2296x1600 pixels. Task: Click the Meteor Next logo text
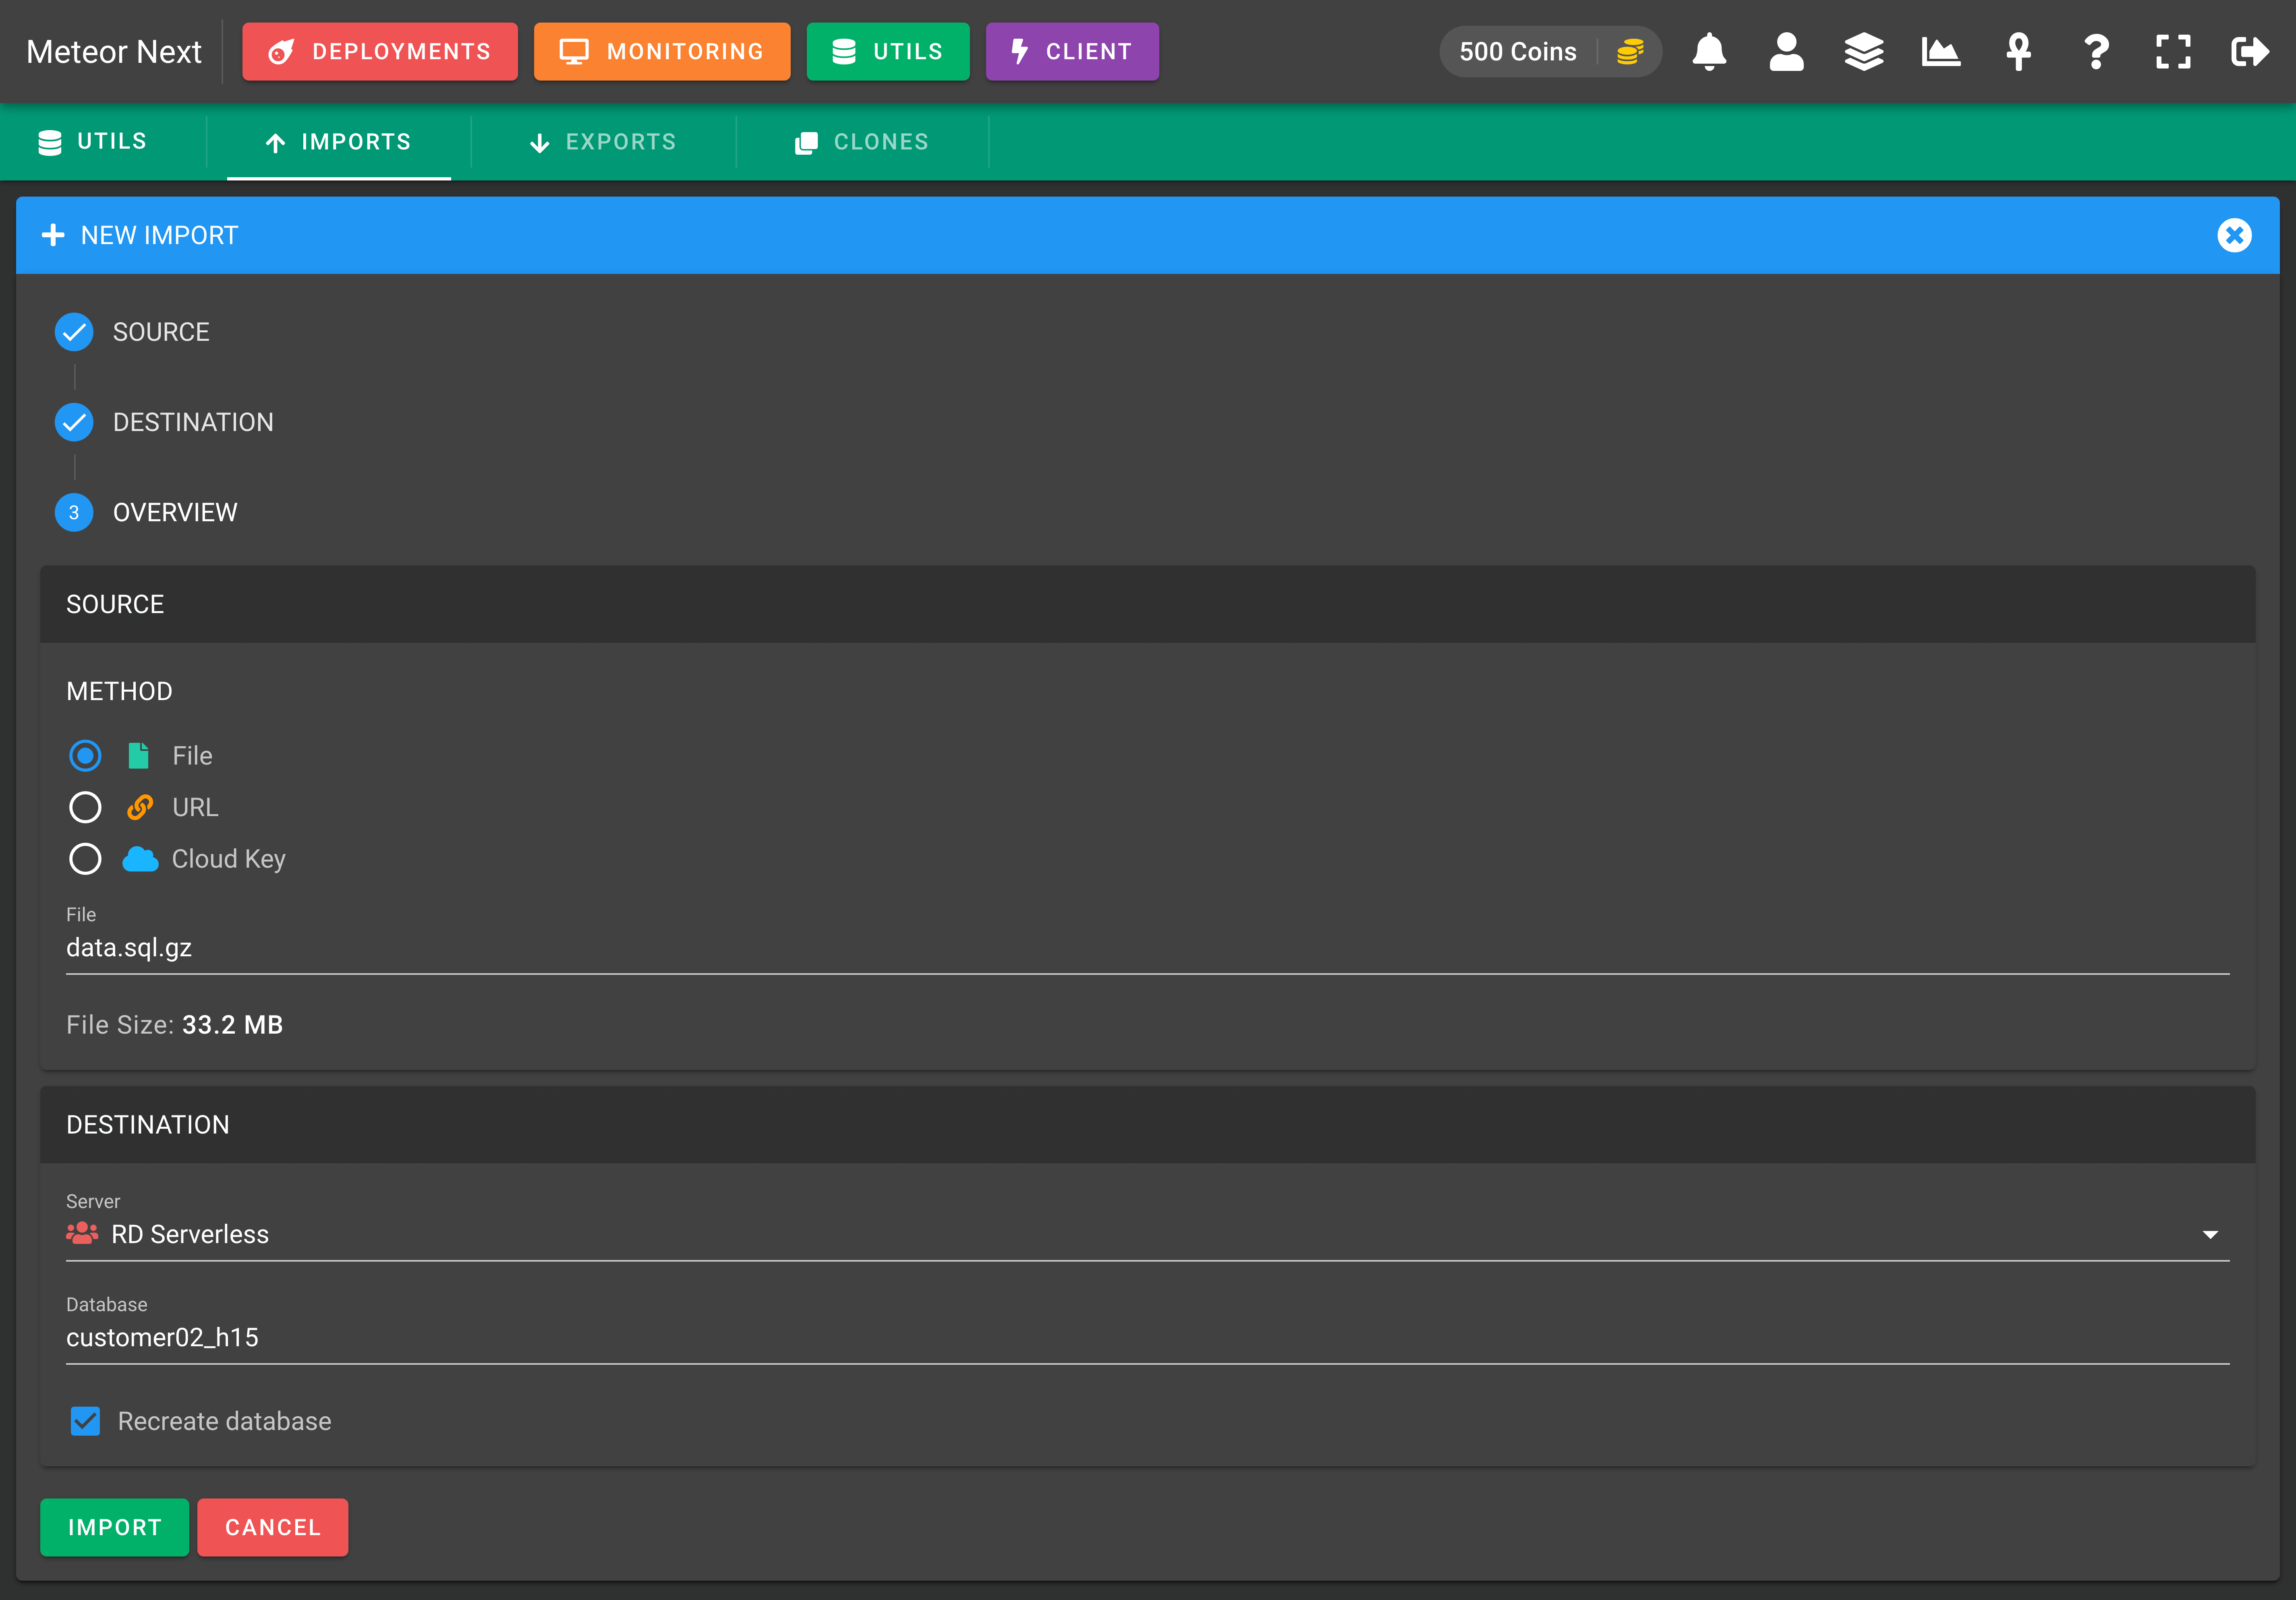pyautogui.click(x=114, y=52)
